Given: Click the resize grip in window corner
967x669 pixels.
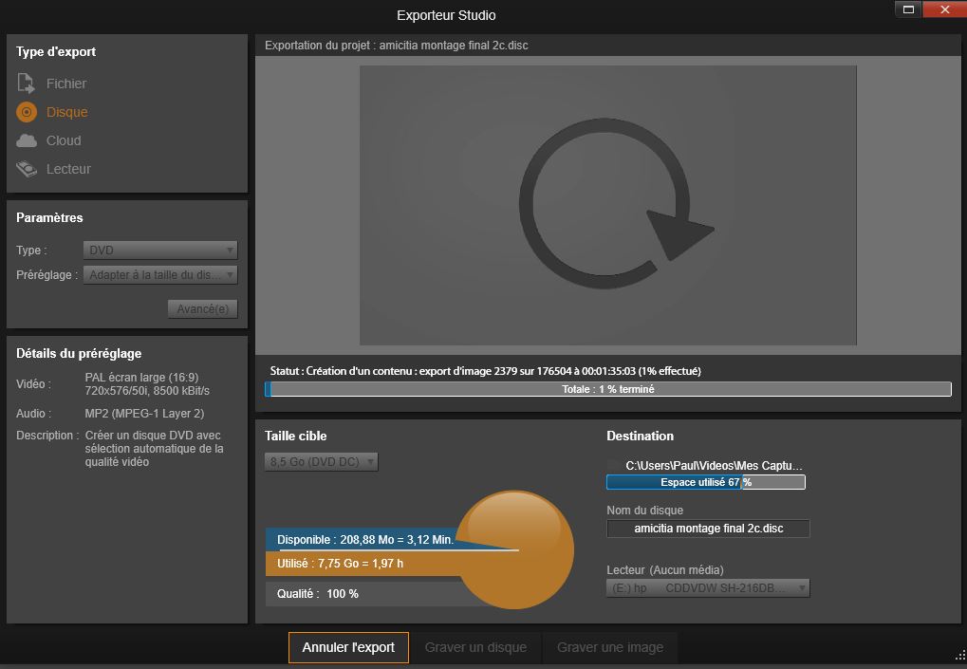Looking at the screenshot, I should [959, 655].
